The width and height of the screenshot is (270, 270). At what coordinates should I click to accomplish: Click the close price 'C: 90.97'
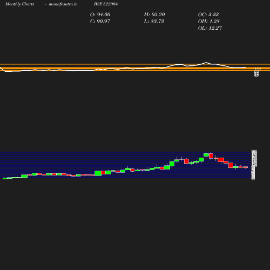coord(100,22)
